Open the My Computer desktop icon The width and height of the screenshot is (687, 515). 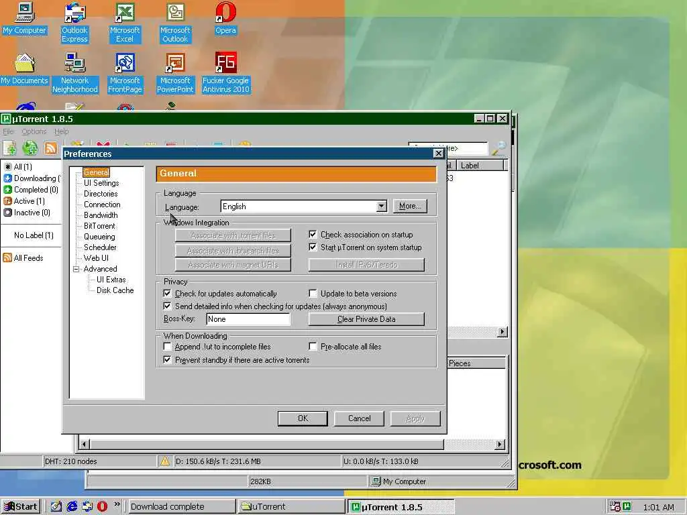[x=25, y=18]
